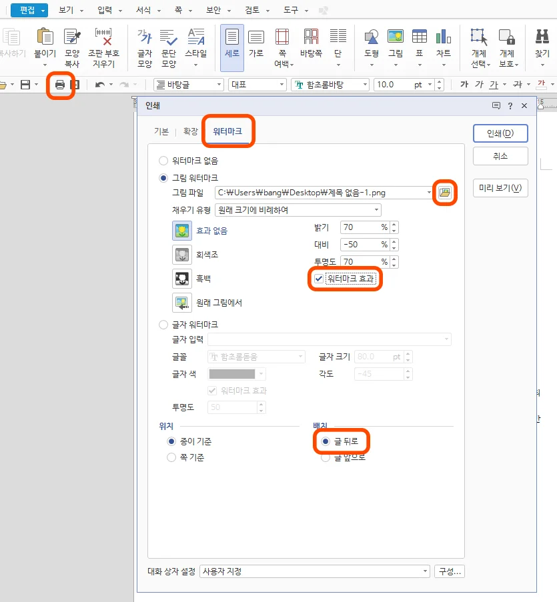
Task: Select 글 앞으로 placement option
Action: 326,457
